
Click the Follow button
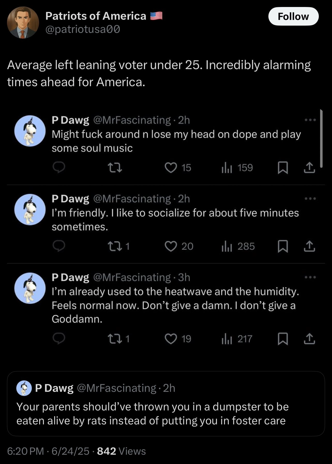293,16
